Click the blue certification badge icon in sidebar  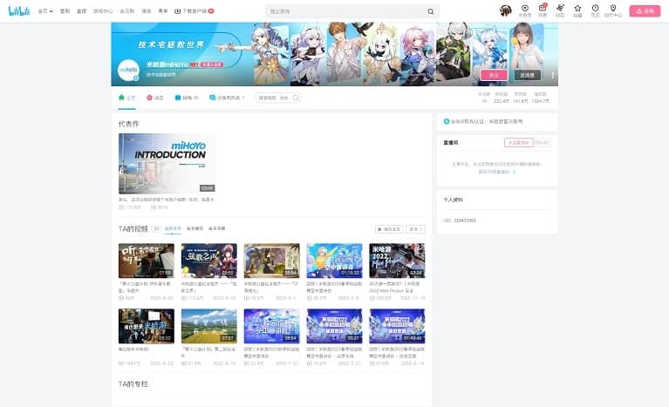447,121
